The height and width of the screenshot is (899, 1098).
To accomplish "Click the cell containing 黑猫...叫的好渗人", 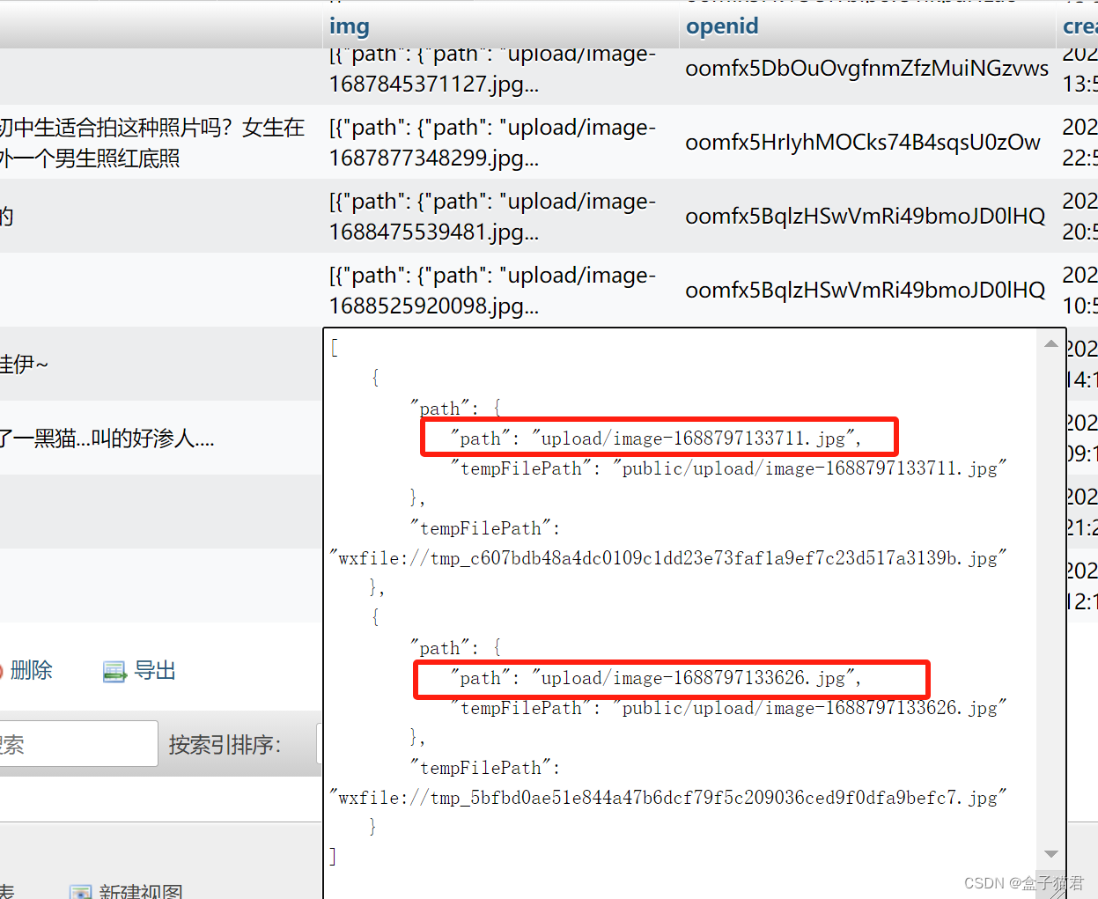I will tap(160, 438).
